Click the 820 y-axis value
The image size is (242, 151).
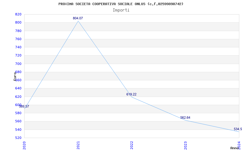coord(18,14)
